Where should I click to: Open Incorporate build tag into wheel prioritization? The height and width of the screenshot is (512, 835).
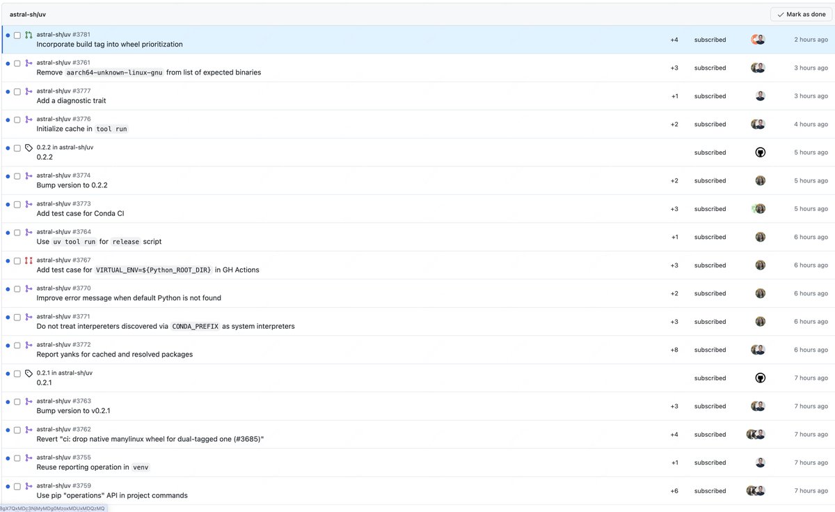109,45
